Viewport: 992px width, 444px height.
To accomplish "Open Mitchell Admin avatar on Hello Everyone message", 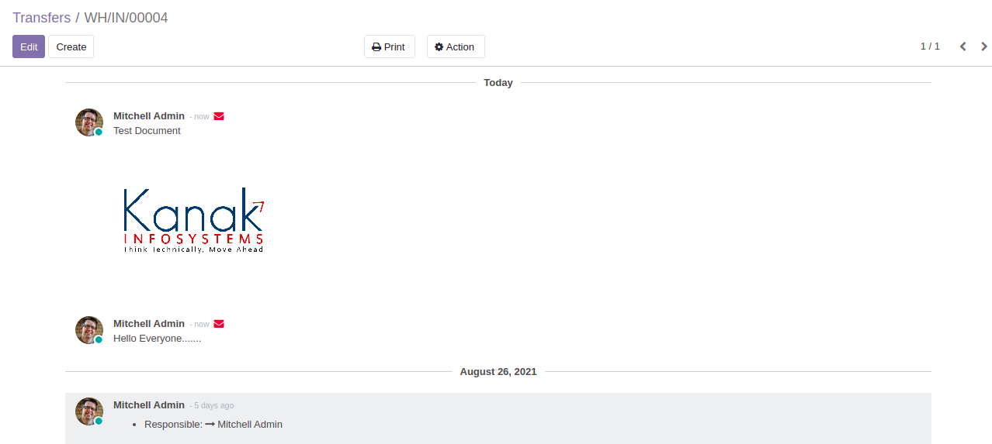I will click(89, 330).
